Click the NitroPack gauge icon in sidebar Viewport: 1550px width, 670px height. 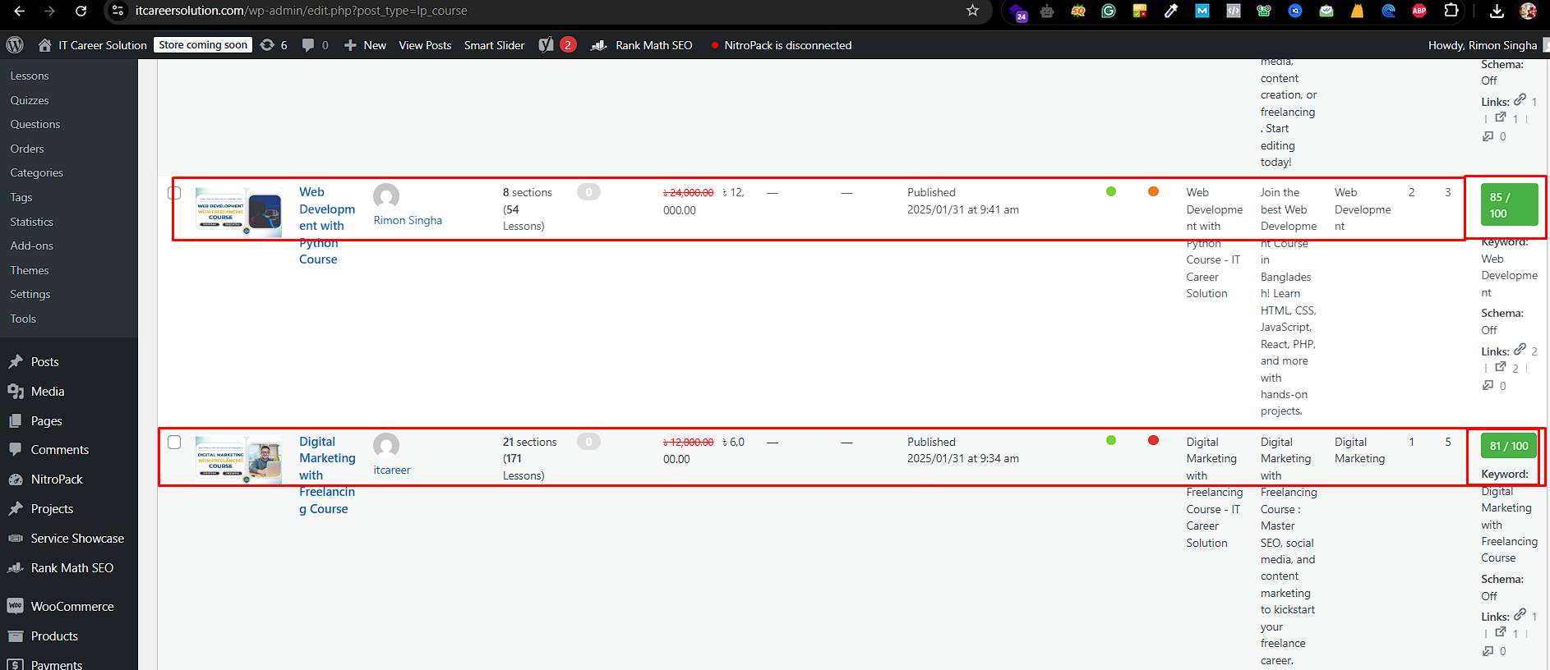(x=15, y=480)
